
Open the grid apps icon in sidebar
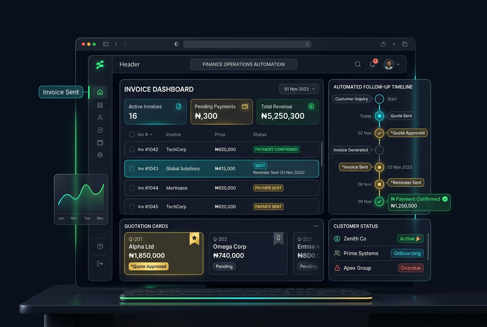(x=100, y=105)
